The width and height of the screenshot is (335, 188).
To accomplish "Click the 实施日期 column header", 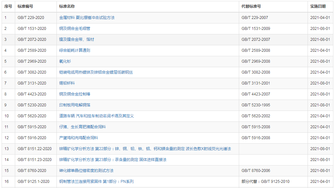I will (318, 6).
